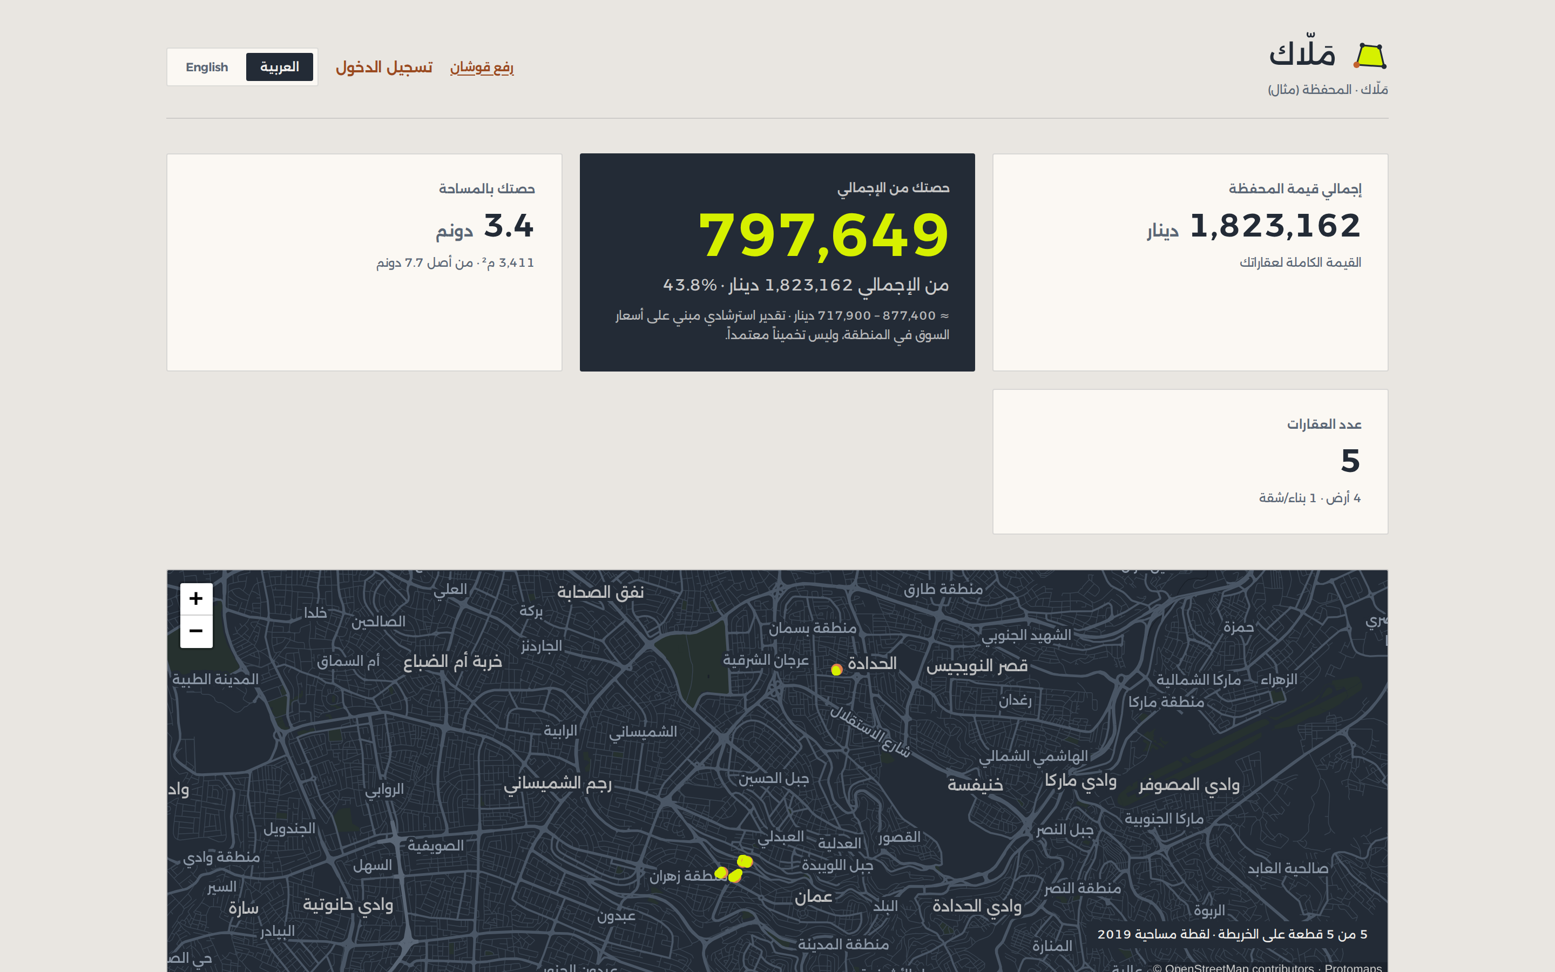Click the إجمالي قيمة المحفظة heading
The height and width of the screenshot is (972, 1555).
pyautogui.click(x=1295, y=188)
